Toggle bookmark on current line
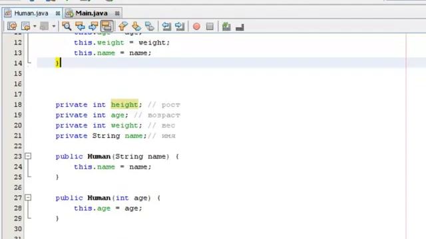 (x=149, y=27)
